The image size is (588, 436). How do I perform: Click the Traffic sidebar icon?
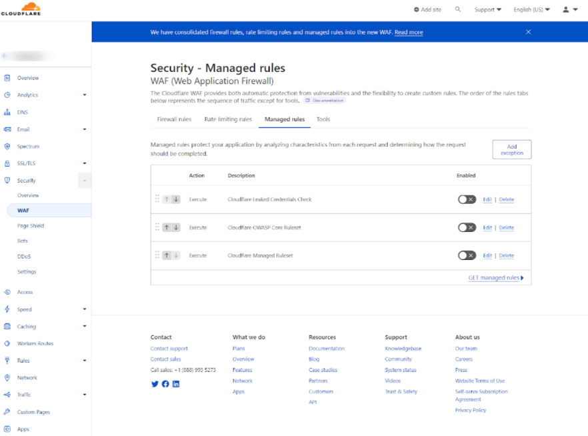coord(7,395)
